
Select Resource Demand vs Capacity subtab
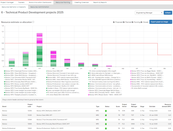point(14,7)
